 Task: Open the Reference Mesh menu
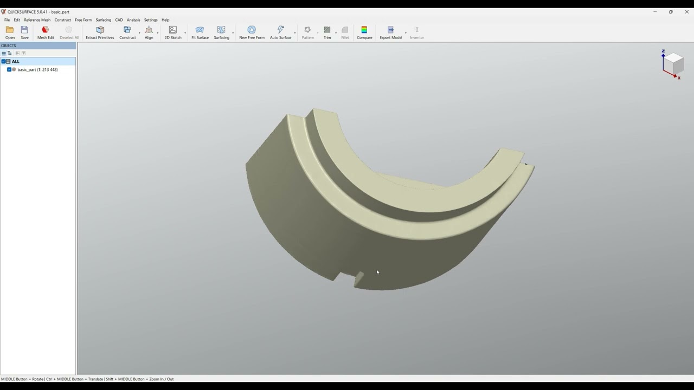point(37,20)
